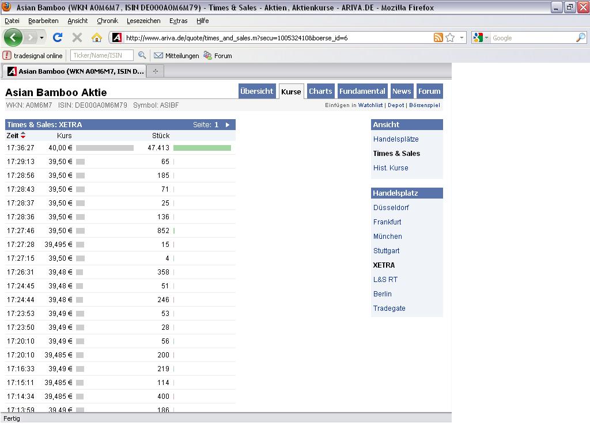590x442 pixels.
Task: Click the ticker search magnifier icon
Action: click(142, 56)
